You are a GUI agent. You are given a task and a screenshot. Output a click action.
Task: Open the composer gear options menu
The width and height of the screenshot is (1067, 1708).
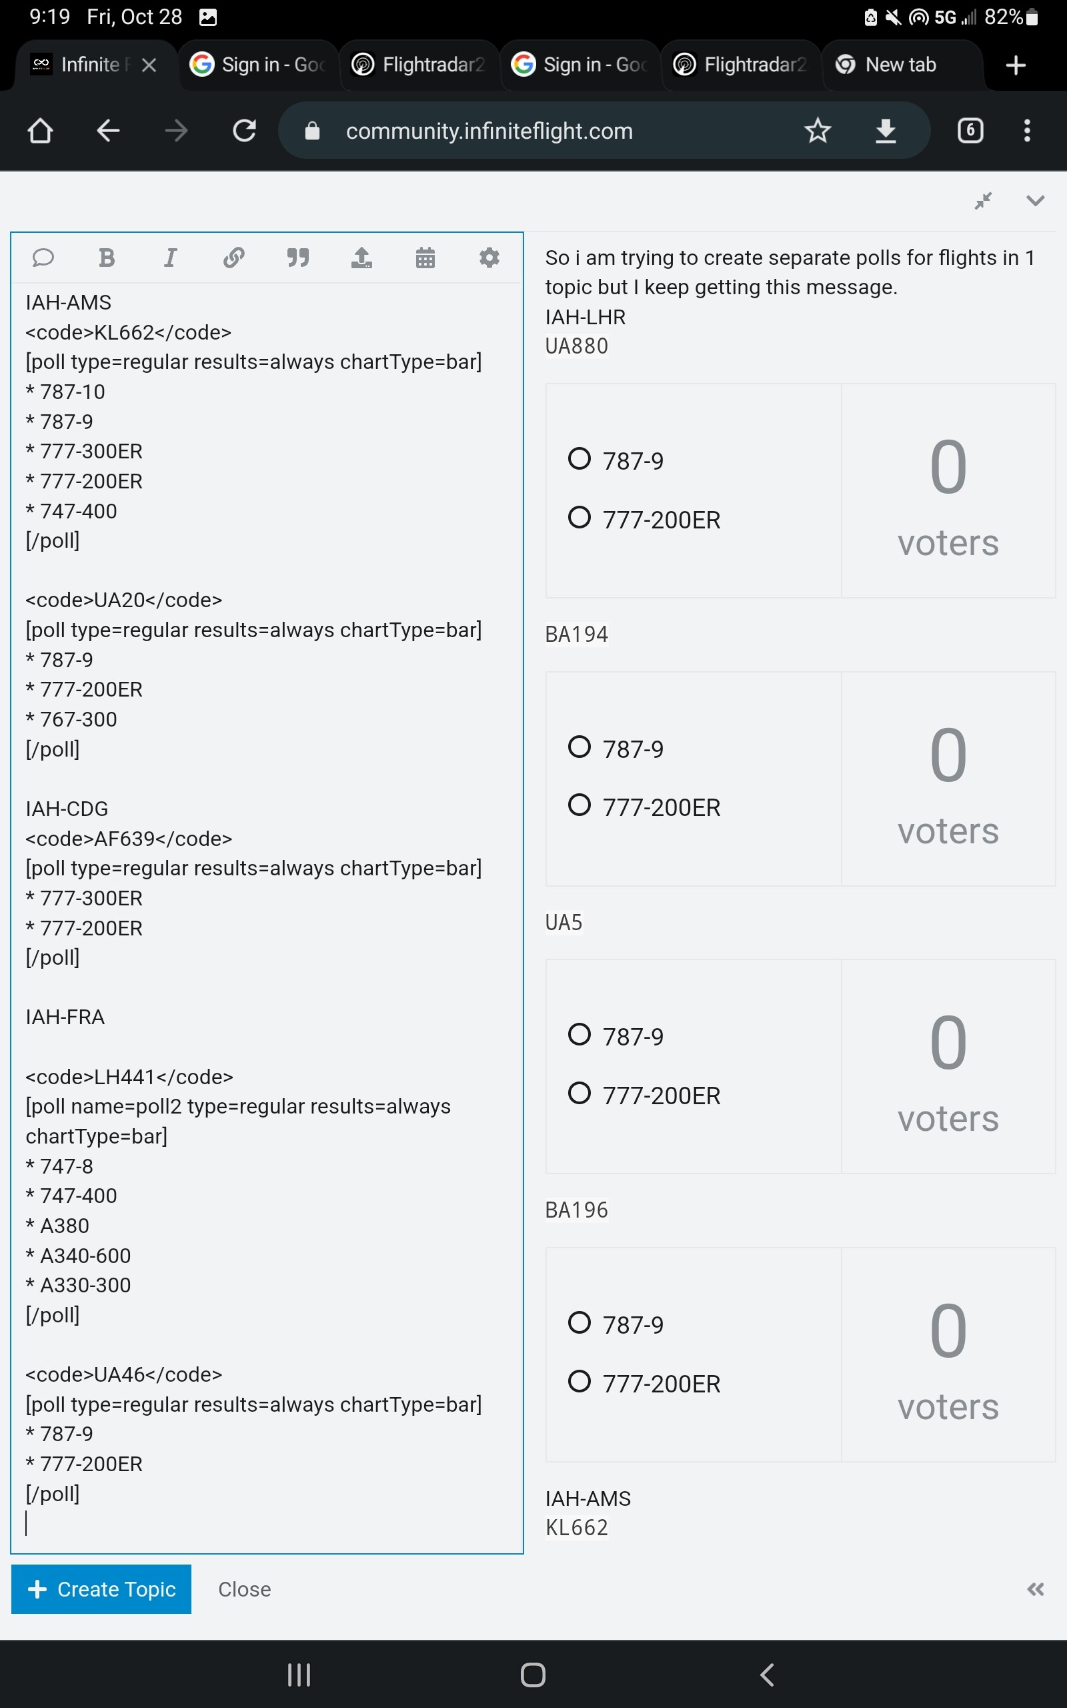click(489, 258)
